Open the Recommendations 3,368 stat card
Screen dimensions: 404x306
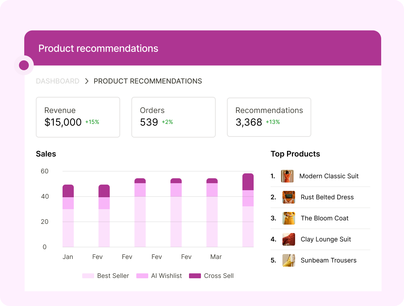coord(269,117)
